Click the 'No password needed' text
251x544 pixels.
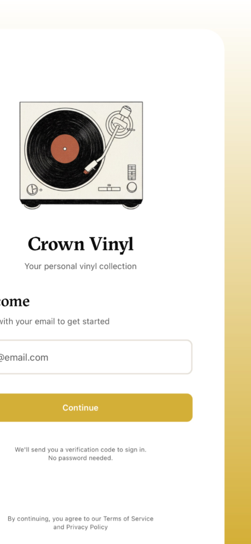coord(81,458)
